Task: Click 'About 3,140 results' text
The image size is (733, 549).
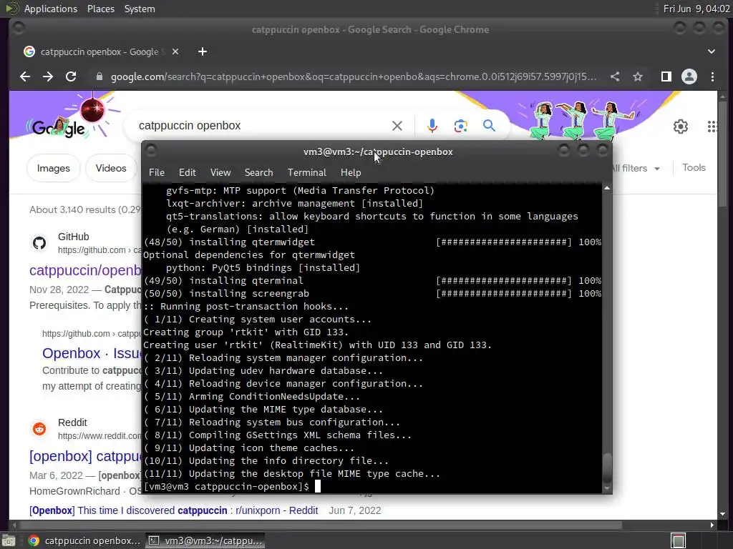Action: click(x=72, y=209)
